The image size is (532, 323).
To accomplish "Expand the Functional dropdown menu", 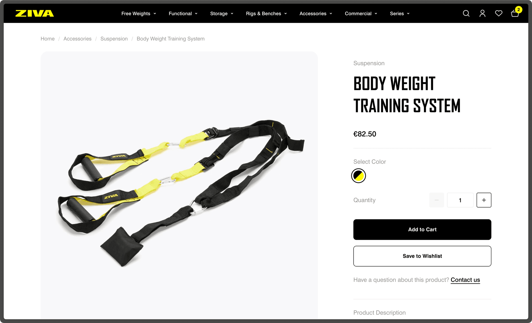I will click(183, 14).
